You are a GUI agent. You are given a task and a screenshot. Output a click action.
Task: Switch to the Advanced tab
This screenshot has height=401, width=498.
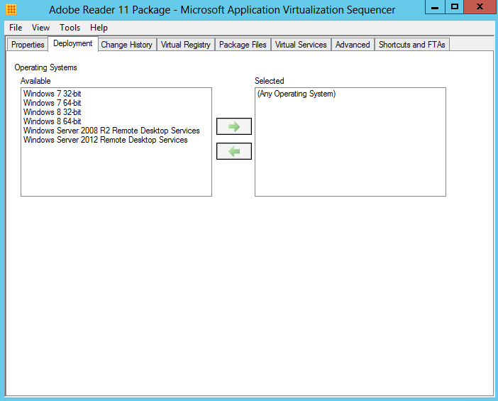[x=353, y=45]
